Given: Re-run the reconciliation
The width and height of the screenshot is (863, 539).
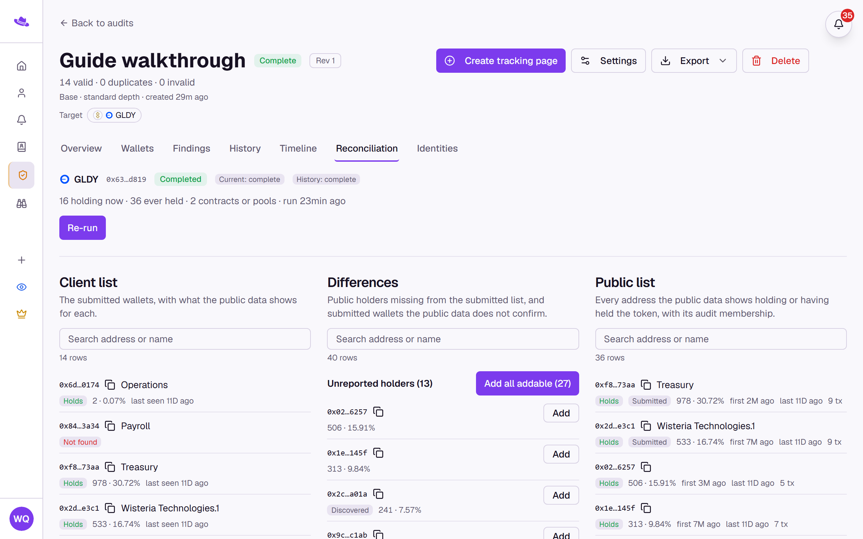Looking at the screenshot, I should [x=82, y=228].
